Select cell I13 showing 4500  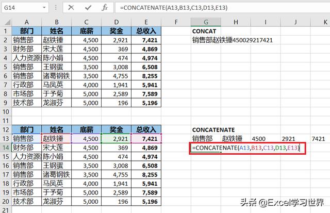(266, 139)
